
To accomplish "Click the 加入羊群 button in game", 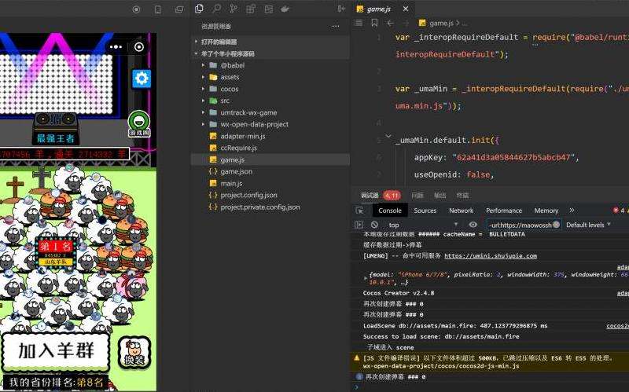I will click(56, 351).
